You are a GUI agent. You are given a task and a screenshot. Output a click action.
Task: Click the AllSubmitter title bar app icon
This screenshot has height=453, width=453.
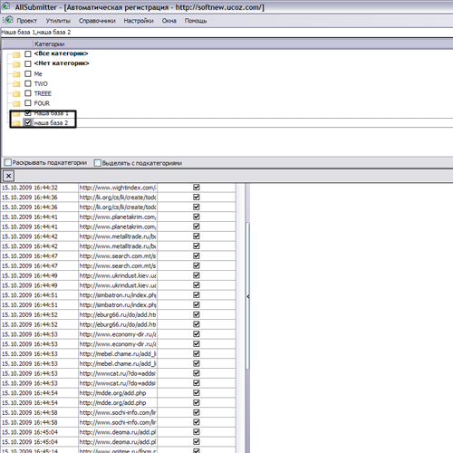click(6, 6)
